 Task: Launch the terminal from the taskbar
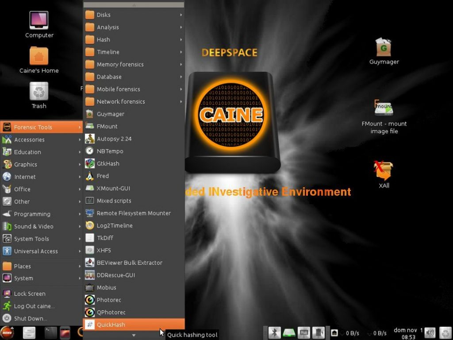(51, 332)
